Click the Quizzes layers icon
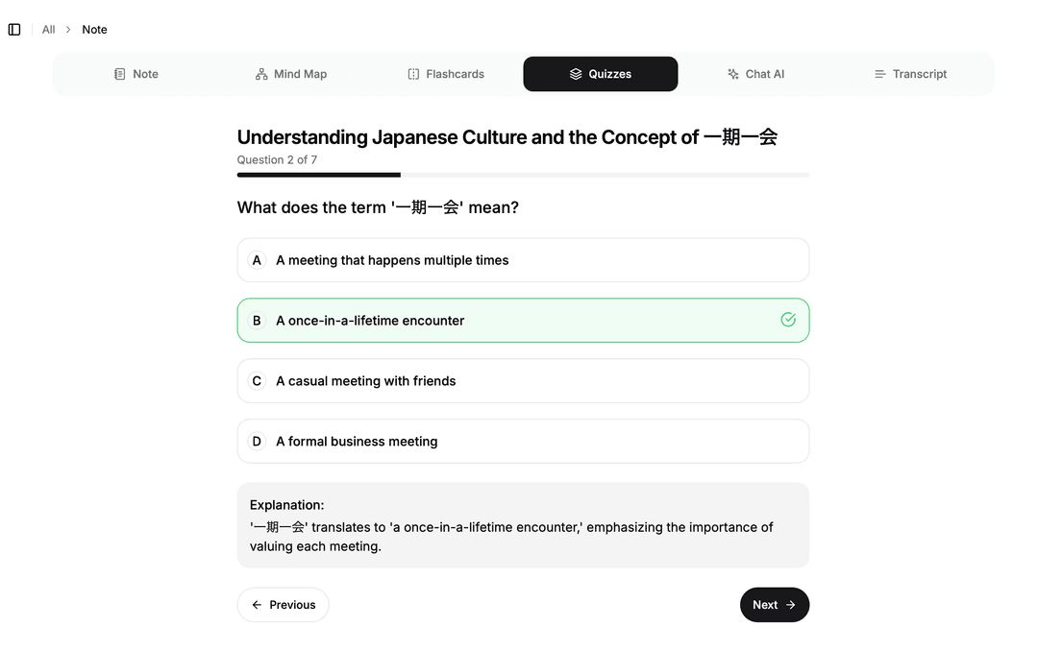The width and height of the screenshot is (1038, 651). click(x=576, y=74)
